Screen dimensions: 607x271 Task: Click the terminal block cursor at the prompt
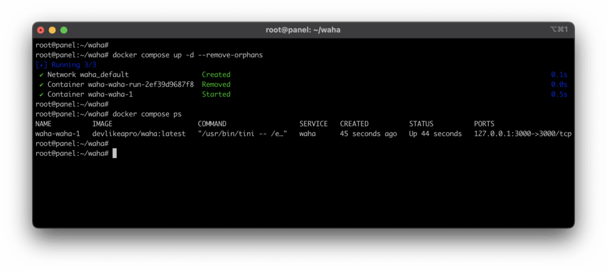(114, 153)
